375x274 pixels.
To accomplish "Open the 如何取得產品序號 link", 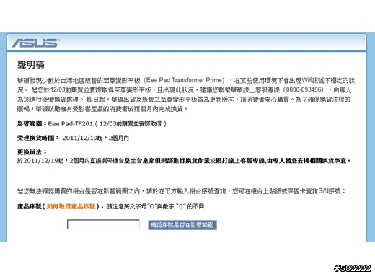I will pyautogui.click(x=71, y=206).
